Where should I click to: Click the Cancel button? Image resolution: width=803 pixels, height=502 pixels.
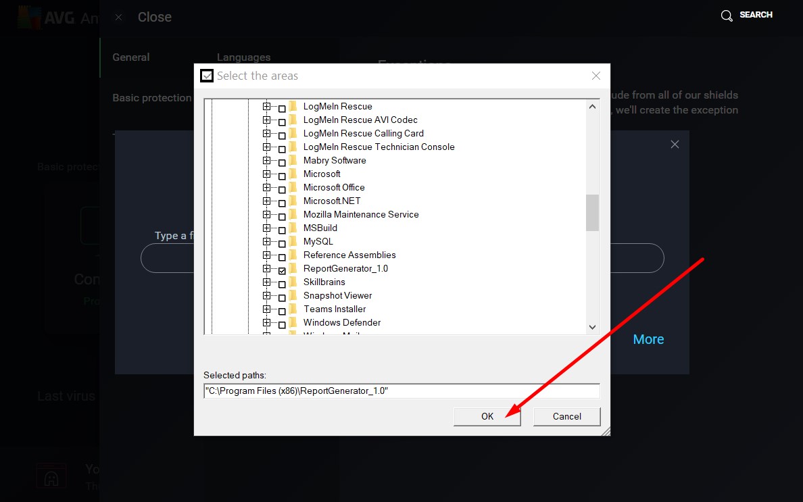567,417
